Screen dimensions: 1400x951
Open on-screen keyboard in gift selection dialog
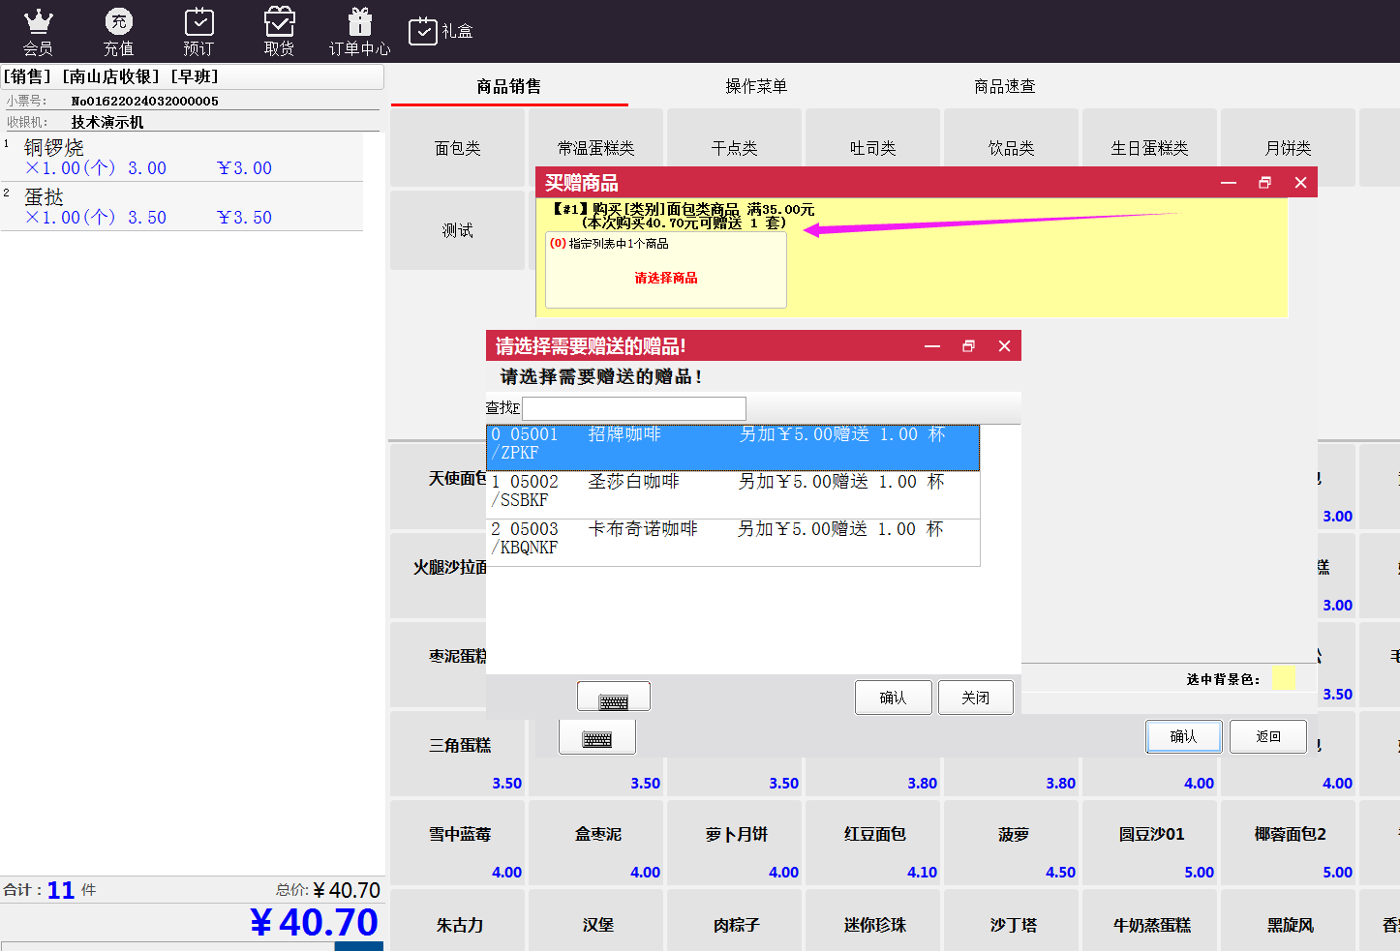click(613, 698)
